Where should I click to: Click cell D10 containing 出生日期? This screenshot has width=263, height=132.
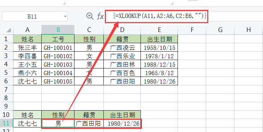click(122, 115)
